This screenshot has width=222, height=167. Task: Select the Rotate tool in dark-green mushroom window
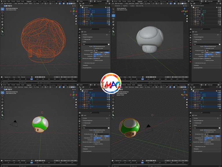[113, 102]
